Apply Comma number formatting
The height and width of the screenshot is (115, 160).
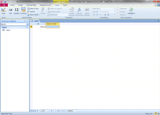(x=100, y=15)
